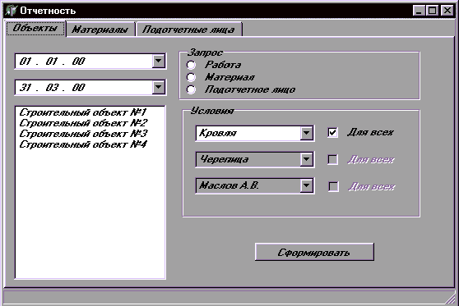Uncheck Для всех next to Кровля
Screen dimensions: 459x306
point(332,133)
